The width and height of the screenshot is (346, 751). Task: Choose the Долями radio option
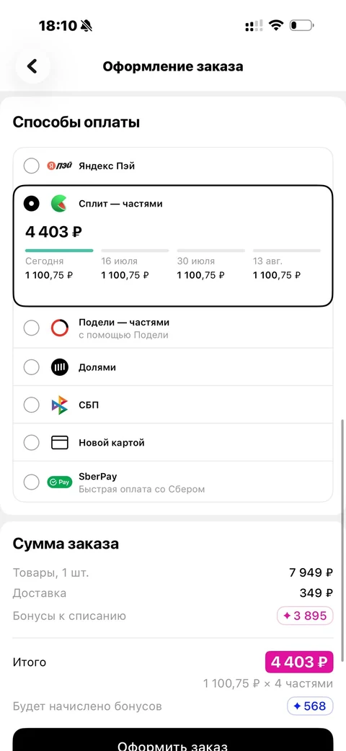[x=32, y=367]
